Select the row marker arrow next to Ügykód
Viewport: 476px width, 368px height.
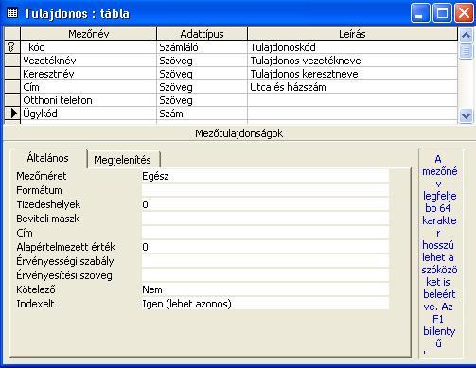coord(13,113)
